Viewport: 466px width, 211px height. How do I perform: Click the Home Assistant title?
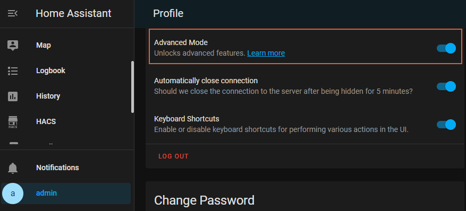tap(73, 13)
